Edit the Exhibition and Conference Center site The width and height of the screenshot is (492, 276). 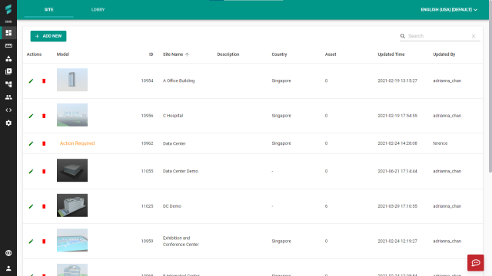31,242
